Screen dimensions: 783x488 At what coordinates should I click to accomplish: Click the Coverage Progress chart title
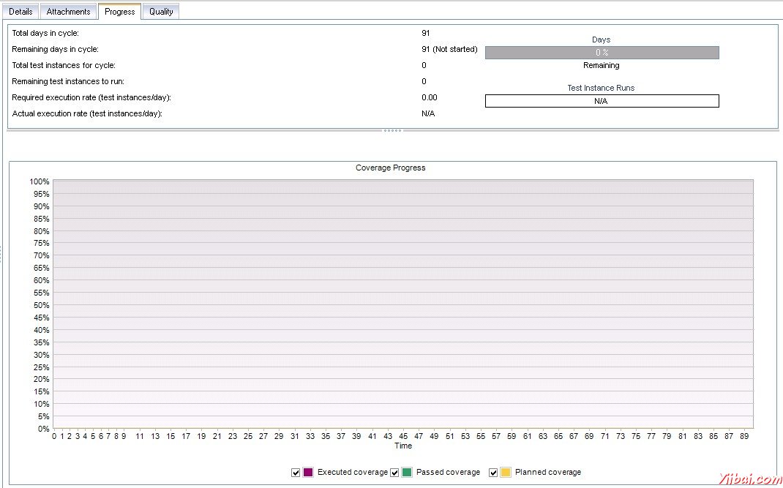pyautogui.click(x=390, y=168)
